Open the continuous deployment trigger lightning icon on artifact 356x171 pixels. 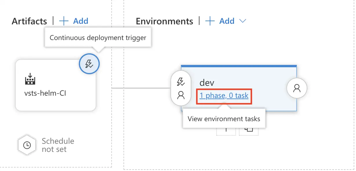point(89,63)
